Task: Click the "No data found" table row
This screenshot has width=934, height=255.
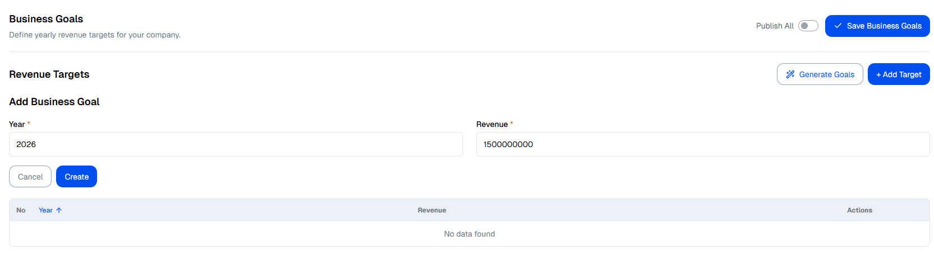Action: (469, 234)
